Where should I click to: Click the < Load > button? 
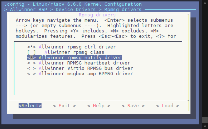tap(168, 106)
